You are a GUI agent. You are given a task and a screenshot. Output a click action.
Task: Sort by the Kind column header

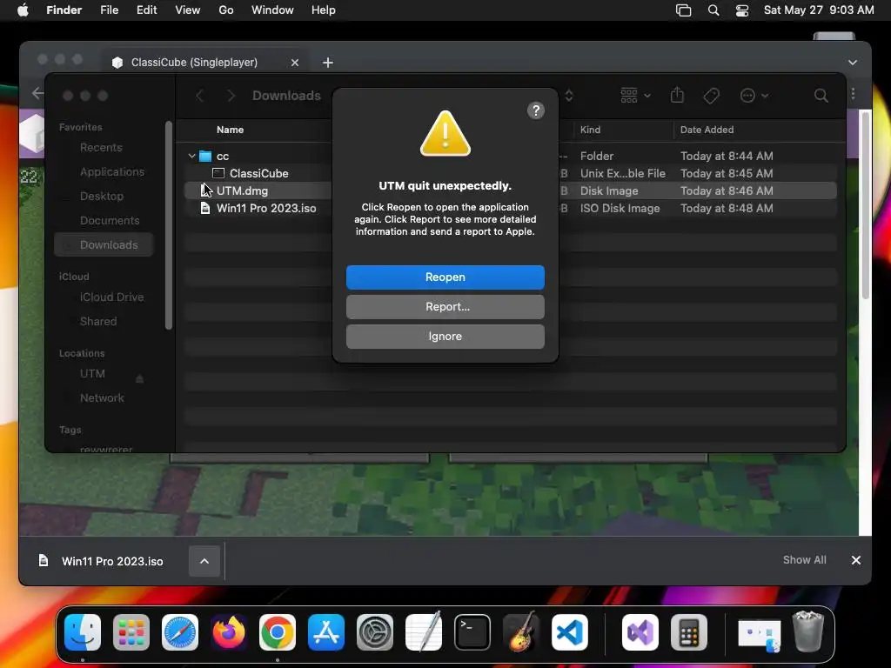tap(590, 130)
